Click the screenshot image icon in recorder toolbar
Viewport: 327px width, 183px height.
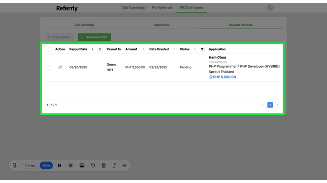(x=82, y=165)
